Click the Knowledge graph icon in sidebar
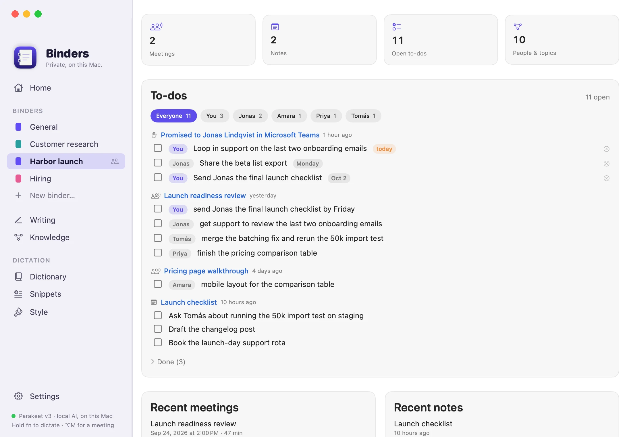 click(18, 237)
